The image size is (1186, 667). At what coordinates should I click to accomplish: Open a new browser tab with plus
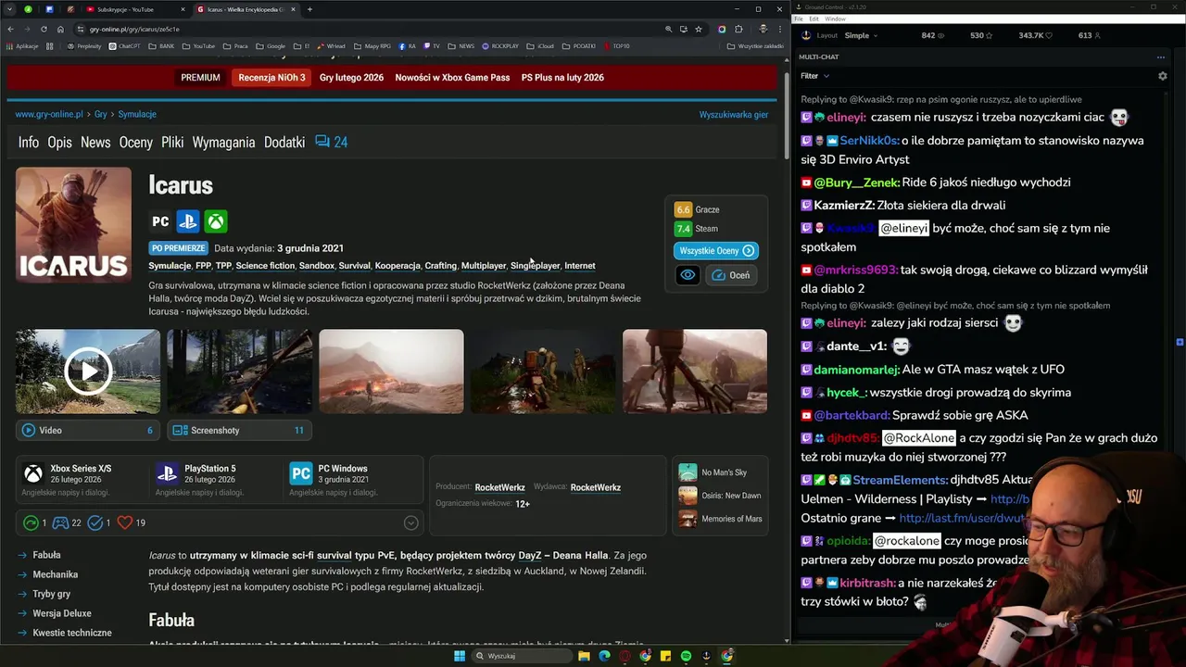[309, 9]
